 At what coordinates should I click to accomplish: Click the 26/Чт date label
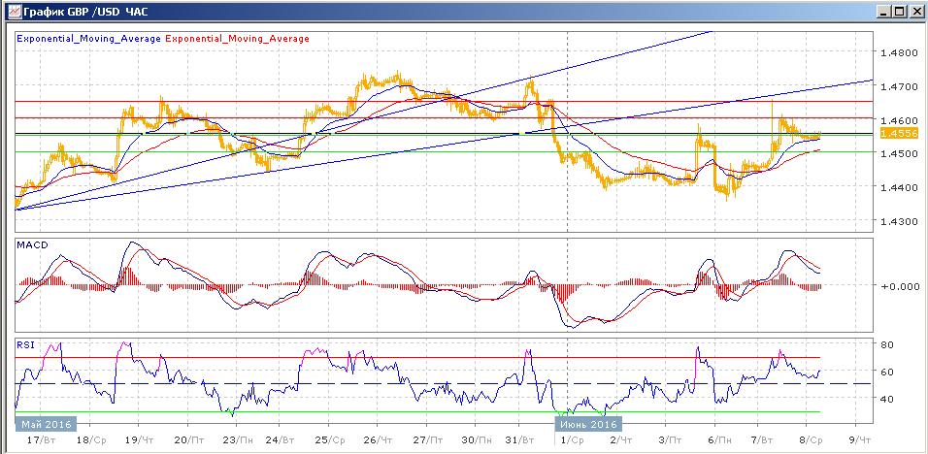379,440
